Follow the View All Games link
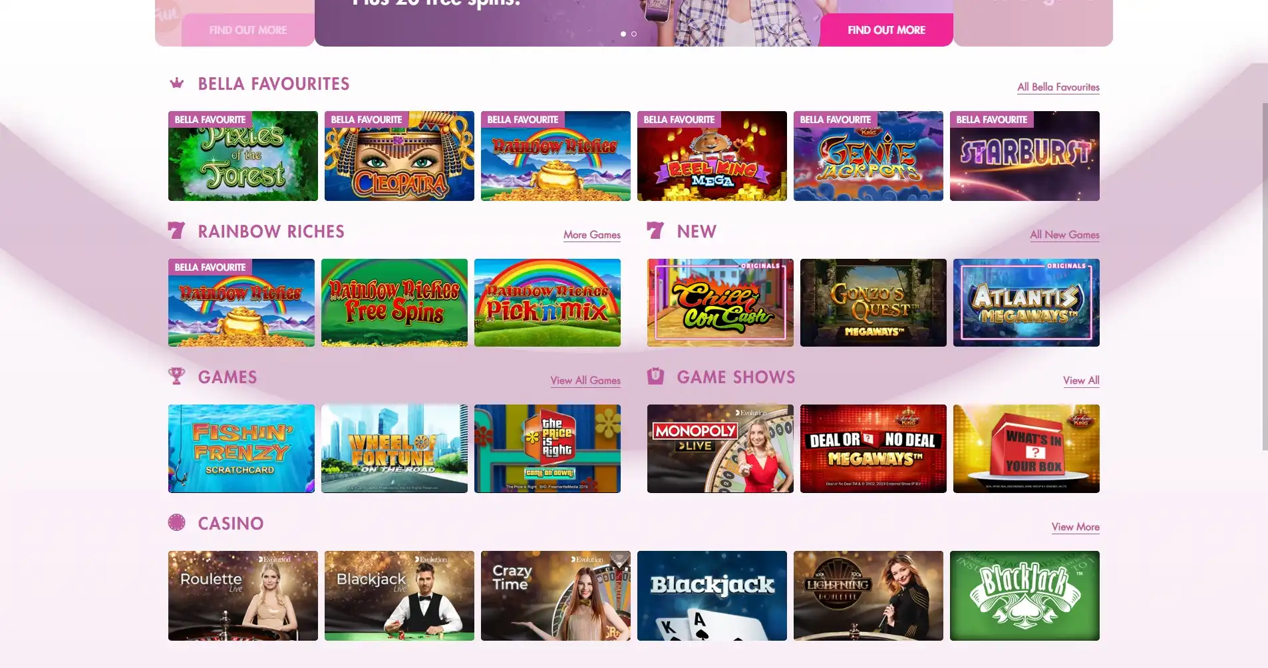This screenshot has width=1268, height=668. click(585, 381)
